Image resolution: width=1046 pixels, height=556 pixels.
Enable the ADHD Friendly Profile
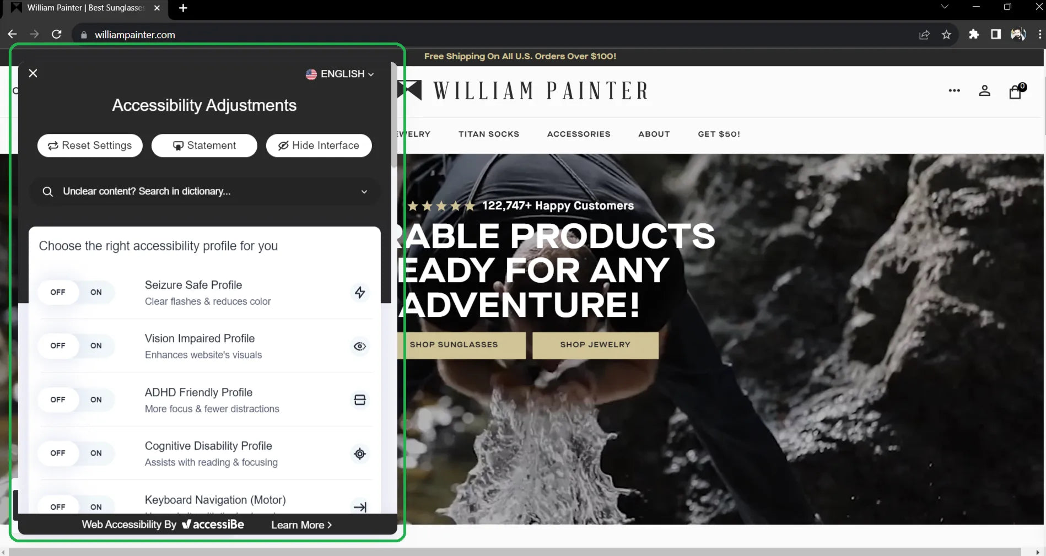96,400
